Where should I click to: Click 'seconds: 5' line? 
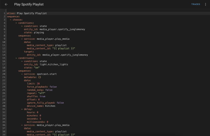pyautogui.click(x=34, y=119)
